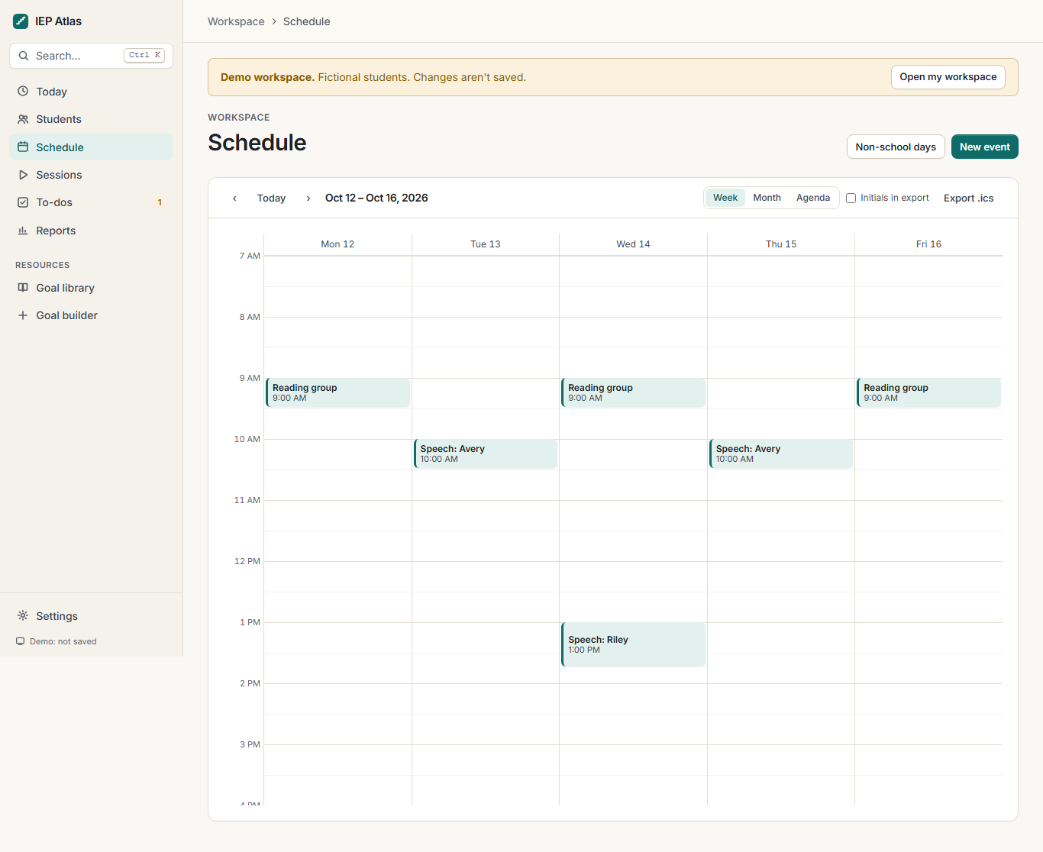Open Tuesday's Speech: Avery event
This screenshot has height=852, width=1043.
tap(486, 453)
